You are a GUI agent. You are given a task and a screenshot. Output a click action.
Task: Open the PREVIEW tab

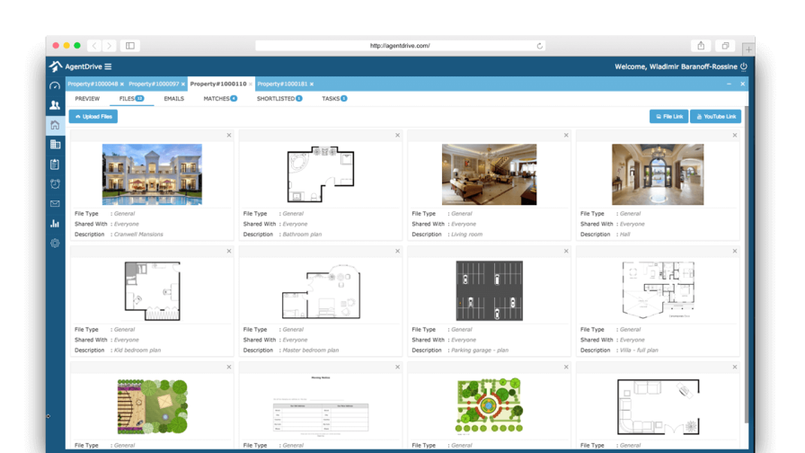pos(87,99)
